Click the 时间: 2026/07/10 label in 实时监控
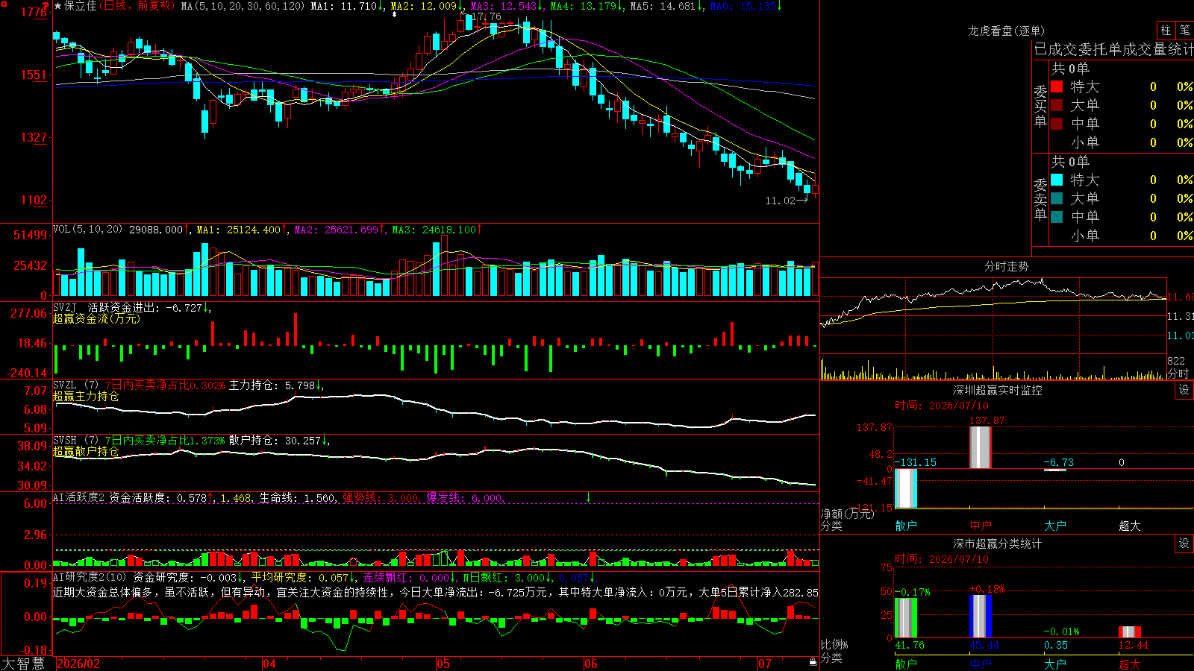 pyautogui.click(x=941, y=406)
